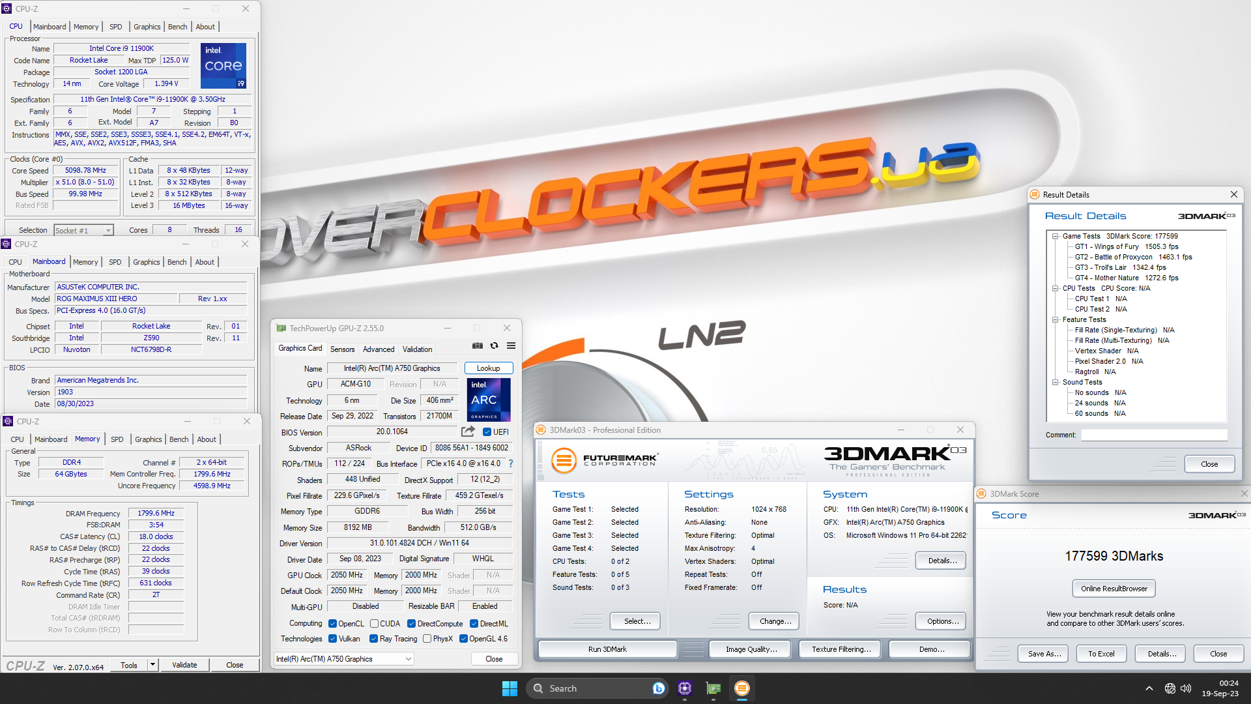The height and width of the screenshot is (704, 1251).
Task: Toggle the Ray Tracing checkbox
Action: [374, 639]
